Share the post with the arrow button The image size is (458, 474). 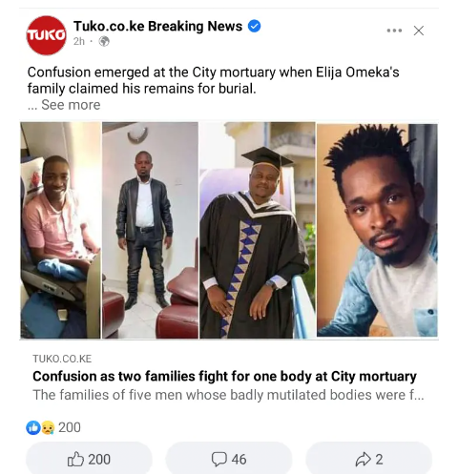(x=368, y=459)
